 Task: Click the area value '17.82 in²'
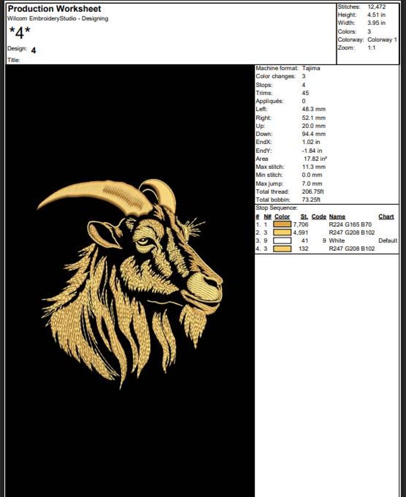coord(315,159)
